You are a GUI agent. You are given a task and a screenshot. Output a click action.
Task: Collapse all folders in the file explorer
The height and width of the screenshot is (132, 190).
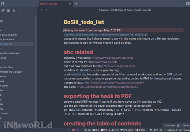(x=19, y=11)
